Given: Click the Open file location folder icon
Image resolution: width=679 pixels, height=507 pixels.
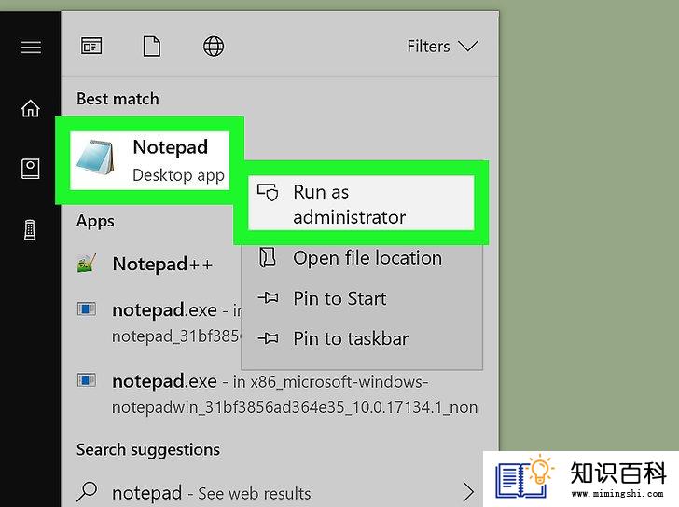Looking at the screenshot, I should tap(267, 257).
